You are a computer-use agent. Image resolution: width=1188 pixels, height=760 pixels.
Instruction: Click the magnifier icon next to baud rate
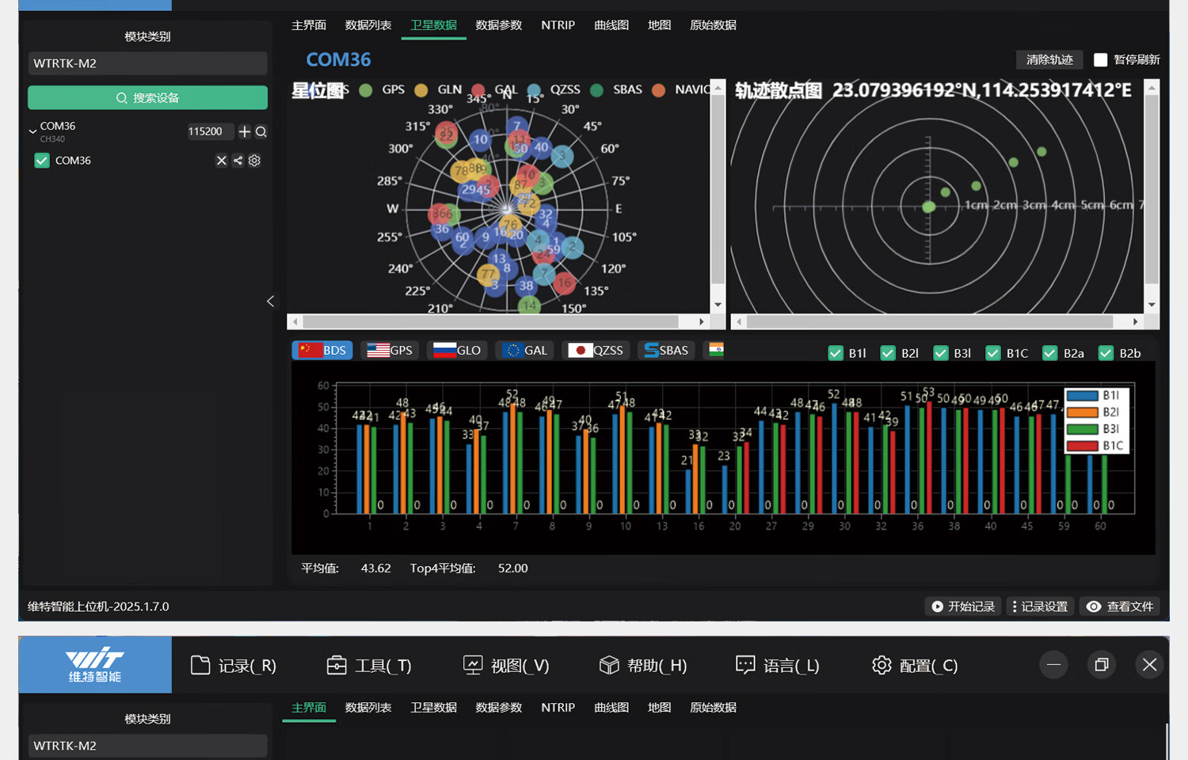(261, 131)
